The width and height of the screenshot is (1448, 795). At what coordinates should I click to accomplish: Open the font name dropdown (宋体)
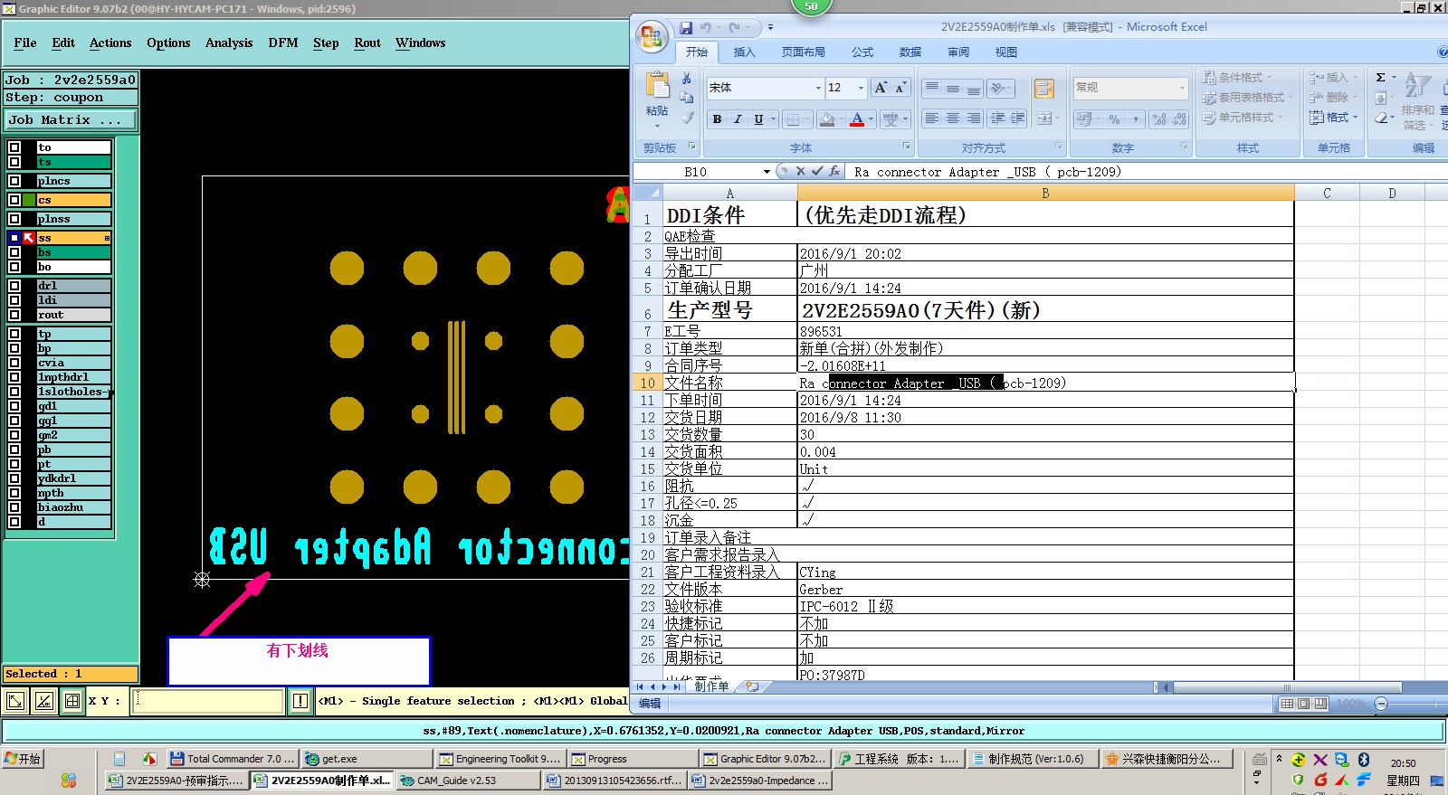point(818,88)
